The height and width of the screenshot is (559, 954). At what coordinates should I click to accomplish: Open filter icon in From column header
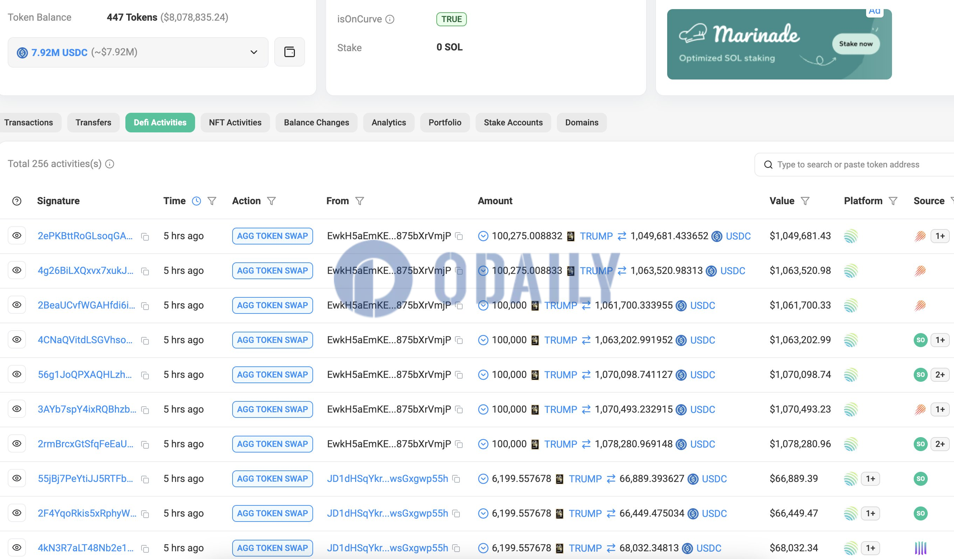coord(360,201)
